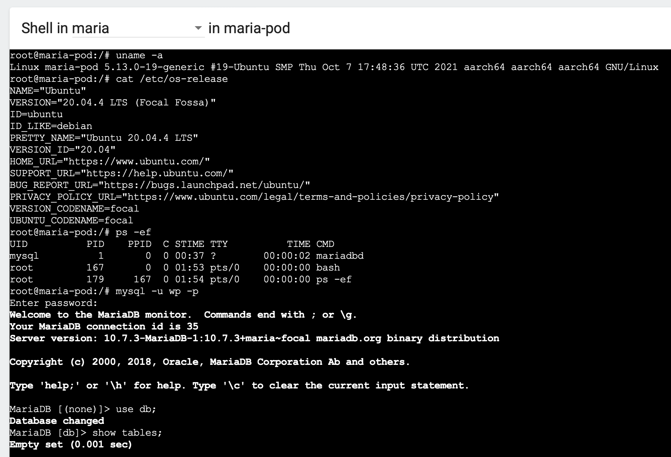Click the 'mysql -u wp -p' command line

tap(157, 291)
